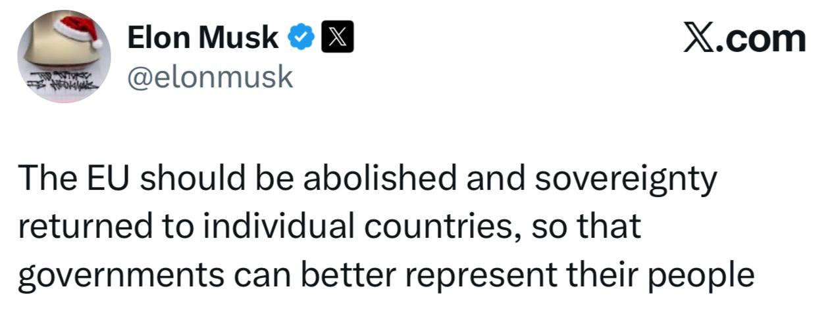Screen dimensions: 832x312
Task: Click the X.com logo text
Action: coord(744,39)
